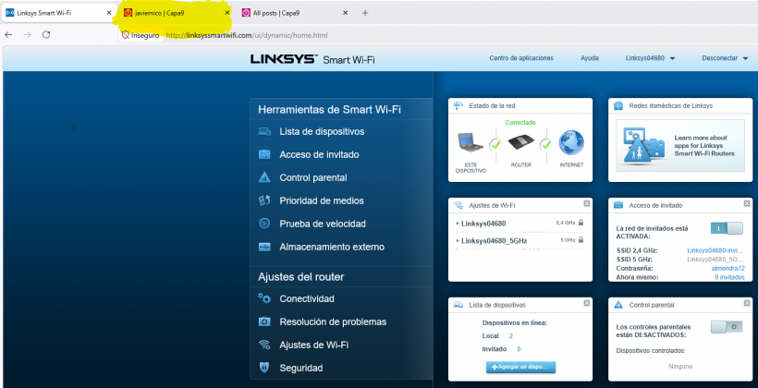Close the Acceso de invitado widget
The image size is (758, 388).
[x=746, y=203]
